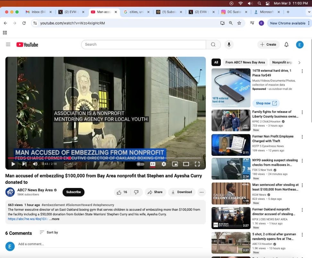
Task: Skip to next video in player
Action: pos(24,164)
